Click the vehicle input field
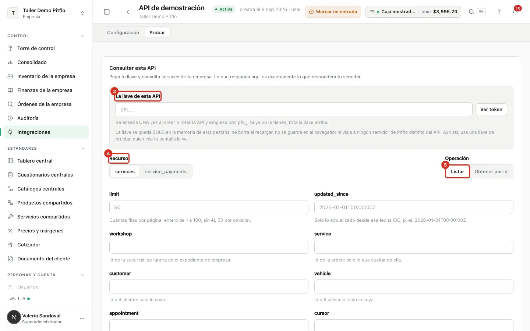Image resolution: width=530 pixels, height=331 pixels. click(414, 286)
